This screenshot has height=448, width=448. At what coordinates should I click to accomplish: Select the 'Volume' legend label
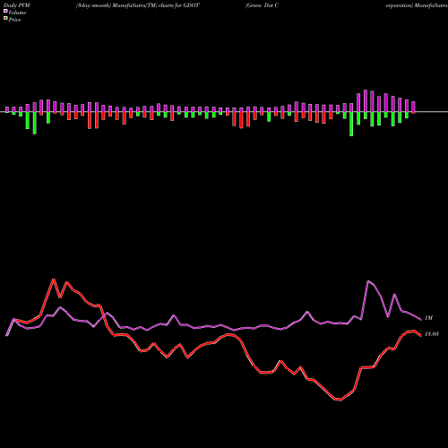point(17,13)
